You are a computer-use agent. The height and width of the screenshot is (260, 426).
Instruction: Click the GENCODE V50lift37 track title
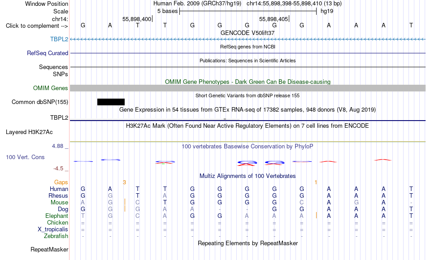point(248,33)
